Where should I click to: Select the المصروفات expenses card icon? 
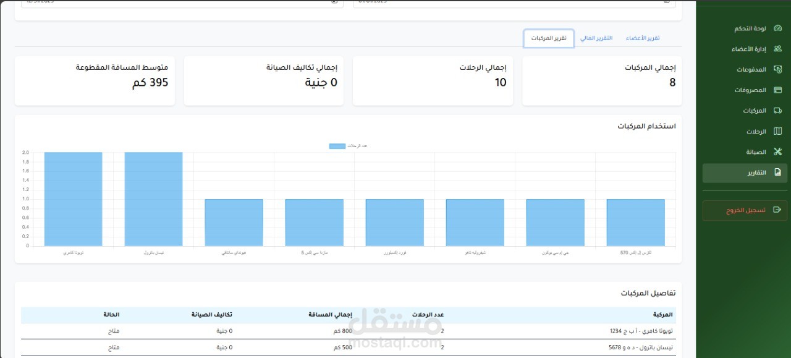778,90
